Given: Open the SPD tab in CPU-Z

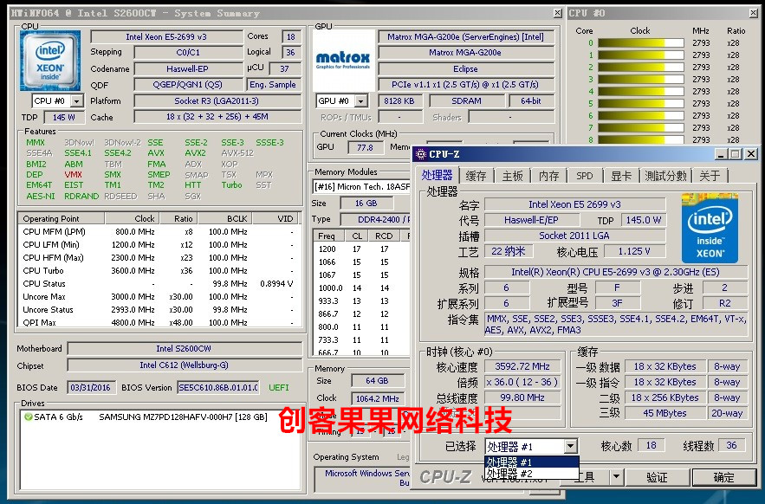Looking at the screenshot, I should pyautogui.click(x=585, y=176).
